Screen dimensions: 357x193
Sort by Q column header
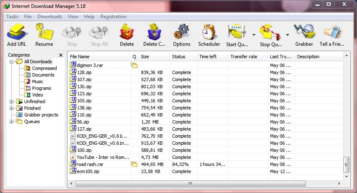pos(135,57)
